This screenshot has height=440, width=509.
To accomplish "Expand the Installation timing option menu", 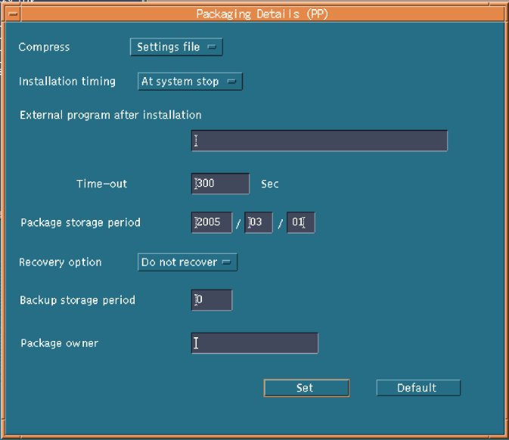I will coord(190,82).
